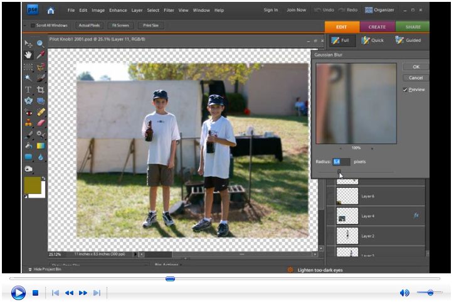Select the Layer 2 thumbnail

point(347,235)
